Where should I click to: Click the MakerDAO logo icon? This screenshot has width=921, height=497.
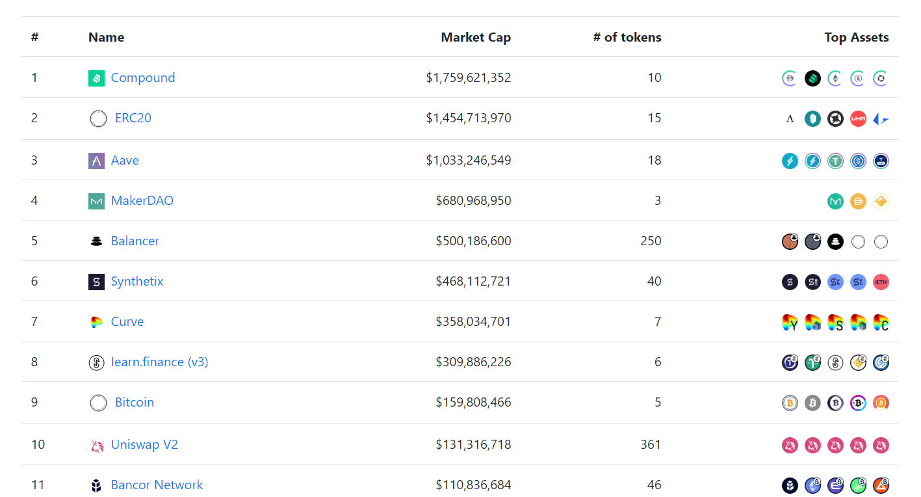tap(96, 202)
